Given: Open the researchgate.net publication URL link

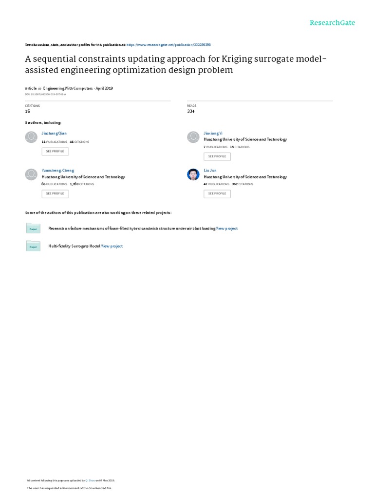Looking at the screenshot, I should click(x=168, y=44).
